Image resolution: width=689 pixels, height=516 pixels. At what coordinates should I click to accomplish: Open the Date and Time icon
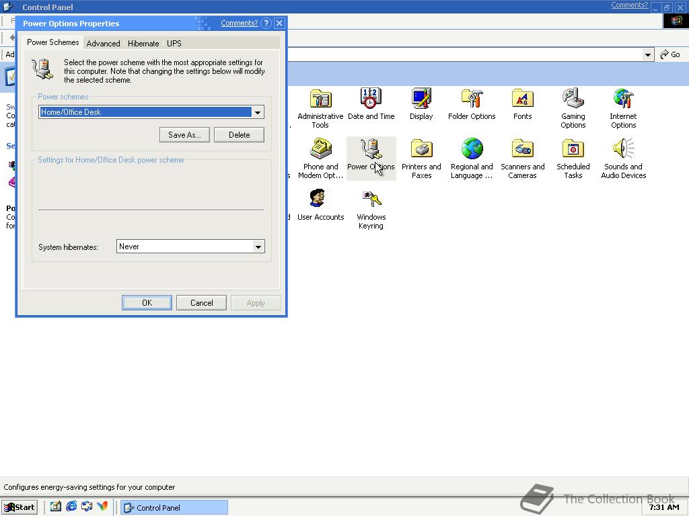tap(371, 103)
